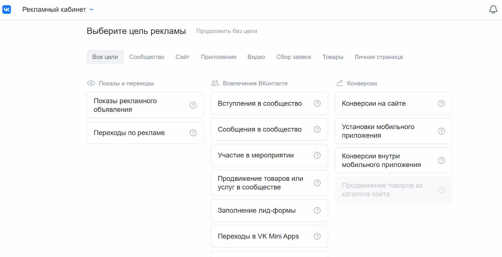The height and width of the screenshot is (257, 502).
Task: Click the VK logo icon
Action: 7,10
